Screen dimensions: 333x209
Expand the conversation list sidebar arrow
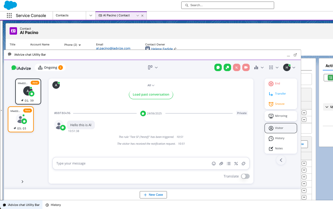click(22, 182)
